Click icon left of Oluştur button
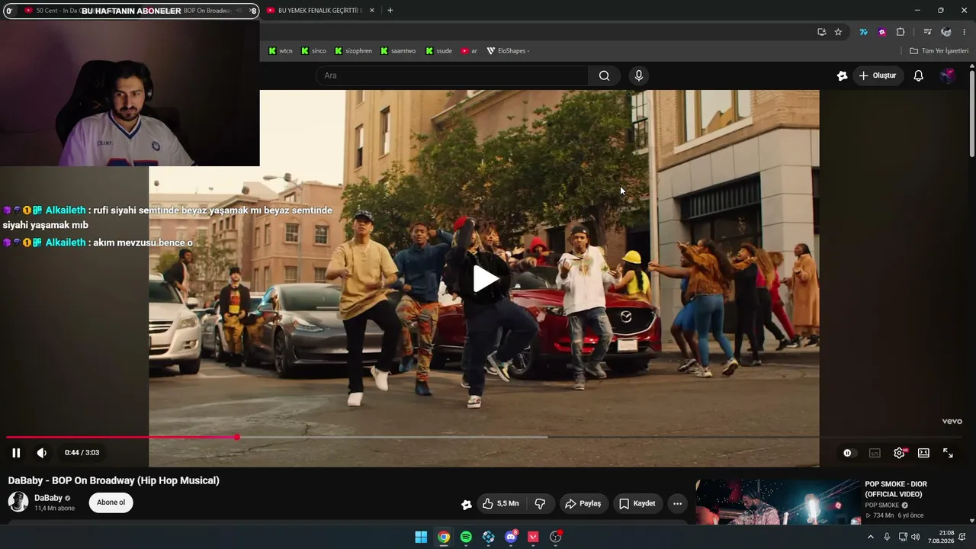Viewport: 976px width, 549px height. click(x=842, y=75)
